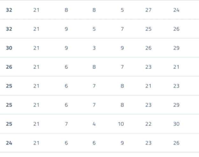
Task: Select the cell with value 4
Action: tap(94, 124)
